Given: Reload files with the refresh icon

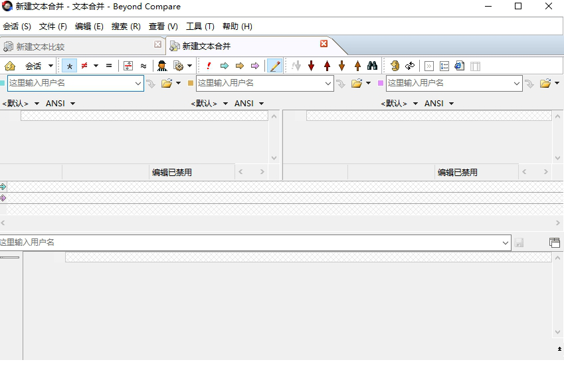Looking at the screenshot, I should click(x=395, y=66).
